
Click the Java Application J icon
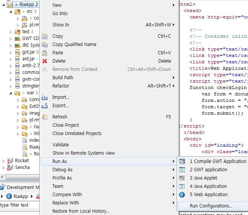point(182,186)
